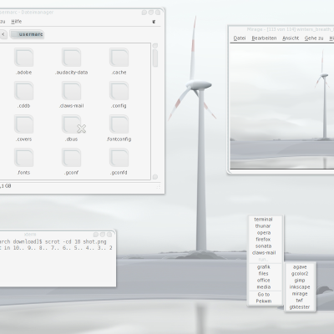
Task: Select the .gconf folder icon
Action: (x=72, y=158)
